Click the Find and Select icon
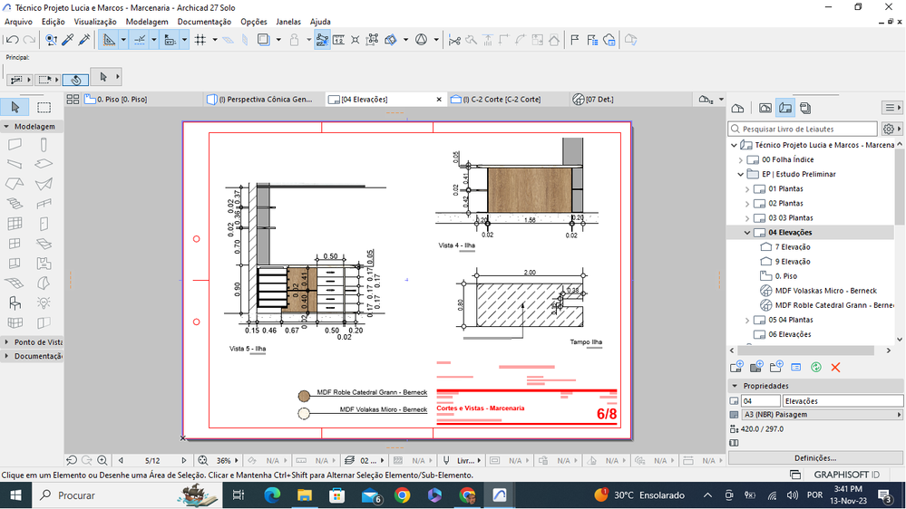Image resolution: width=906 pixels, height=509 pixels. point(51,40)
